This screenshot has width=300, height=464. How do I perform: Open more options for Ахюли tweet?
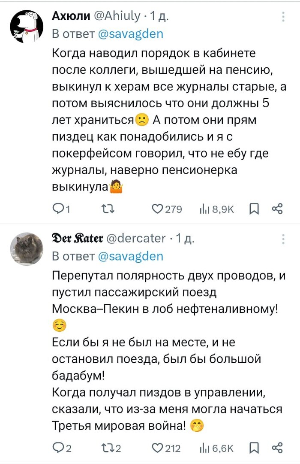coord(283,17)
